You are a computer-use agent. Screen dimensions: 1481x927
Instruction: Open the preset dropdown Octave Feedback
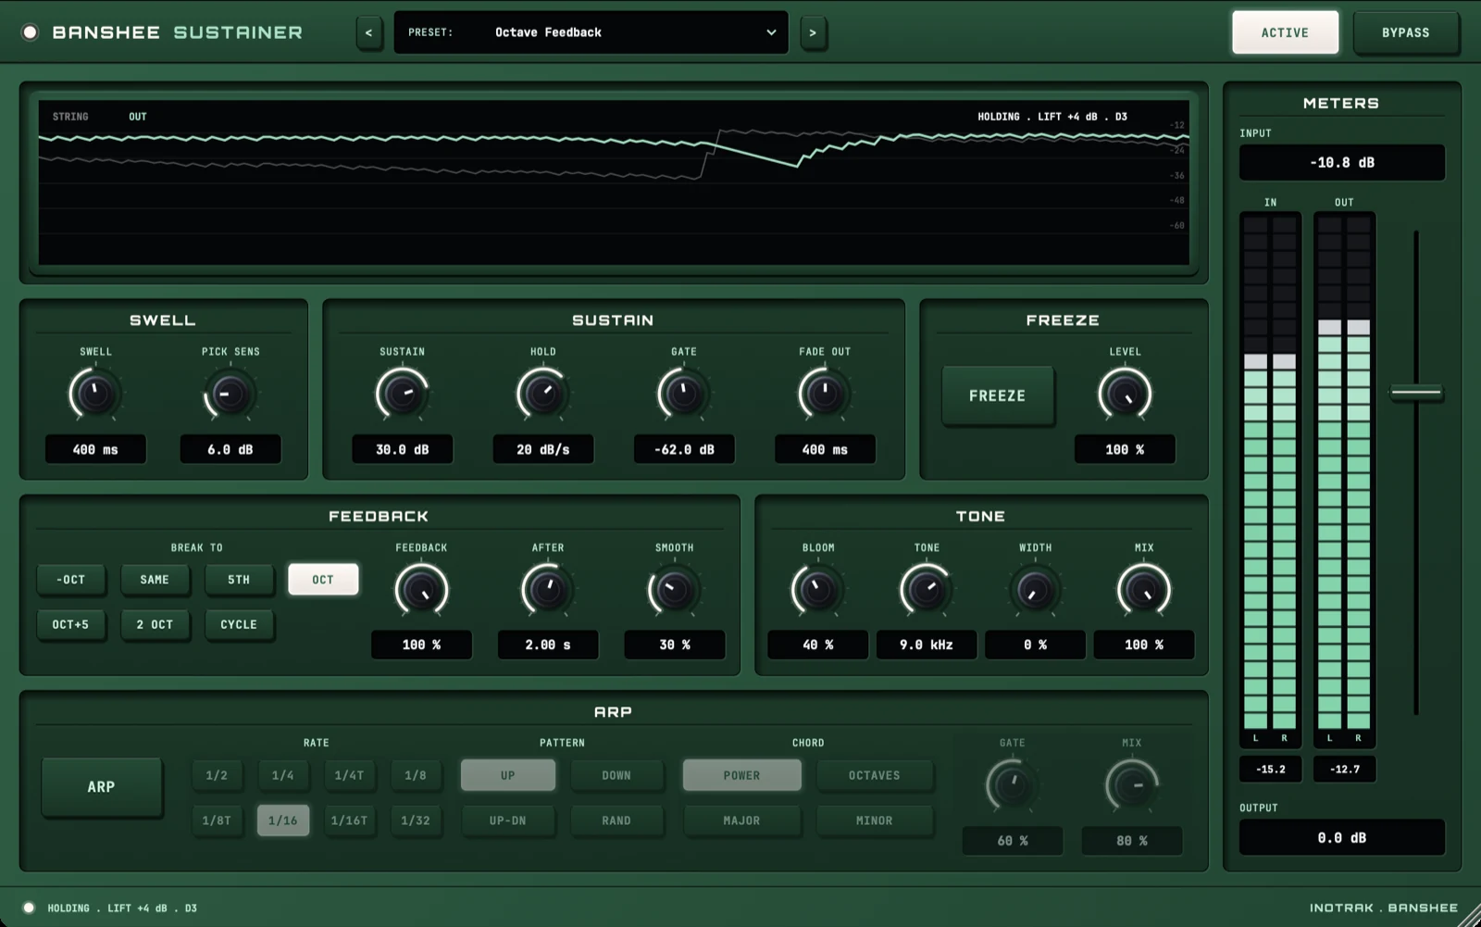point(591,32)
